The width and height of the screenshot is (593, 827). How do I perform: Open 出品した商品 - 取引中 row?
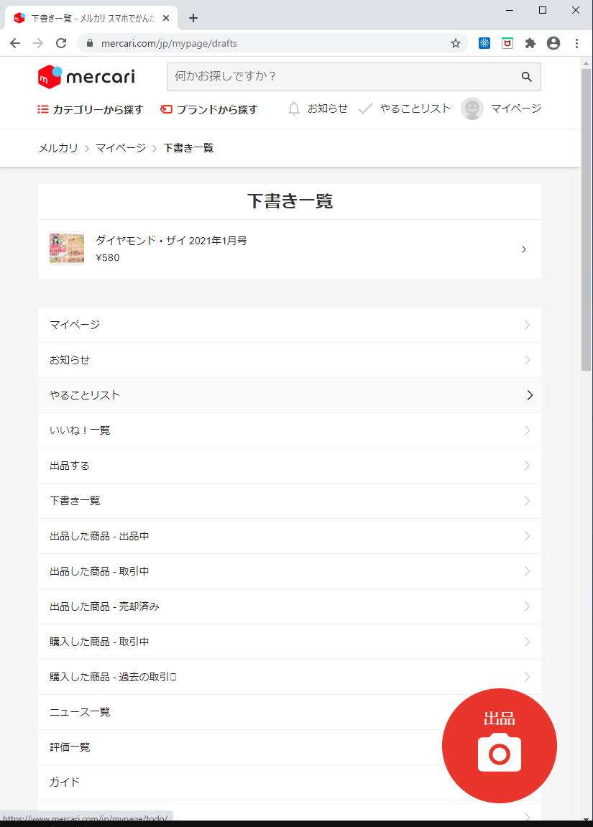point(290,571)
